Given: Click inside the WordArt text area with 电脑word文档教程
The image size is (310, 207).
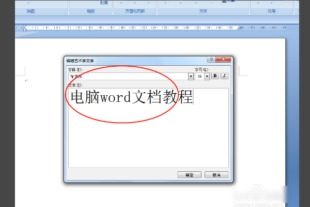Looking at the screenshot, I should (148, 128).
